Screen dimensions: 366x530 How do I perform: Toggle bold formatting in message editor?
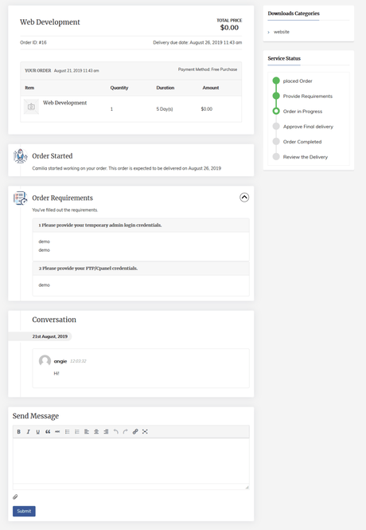tap(19, 432)
